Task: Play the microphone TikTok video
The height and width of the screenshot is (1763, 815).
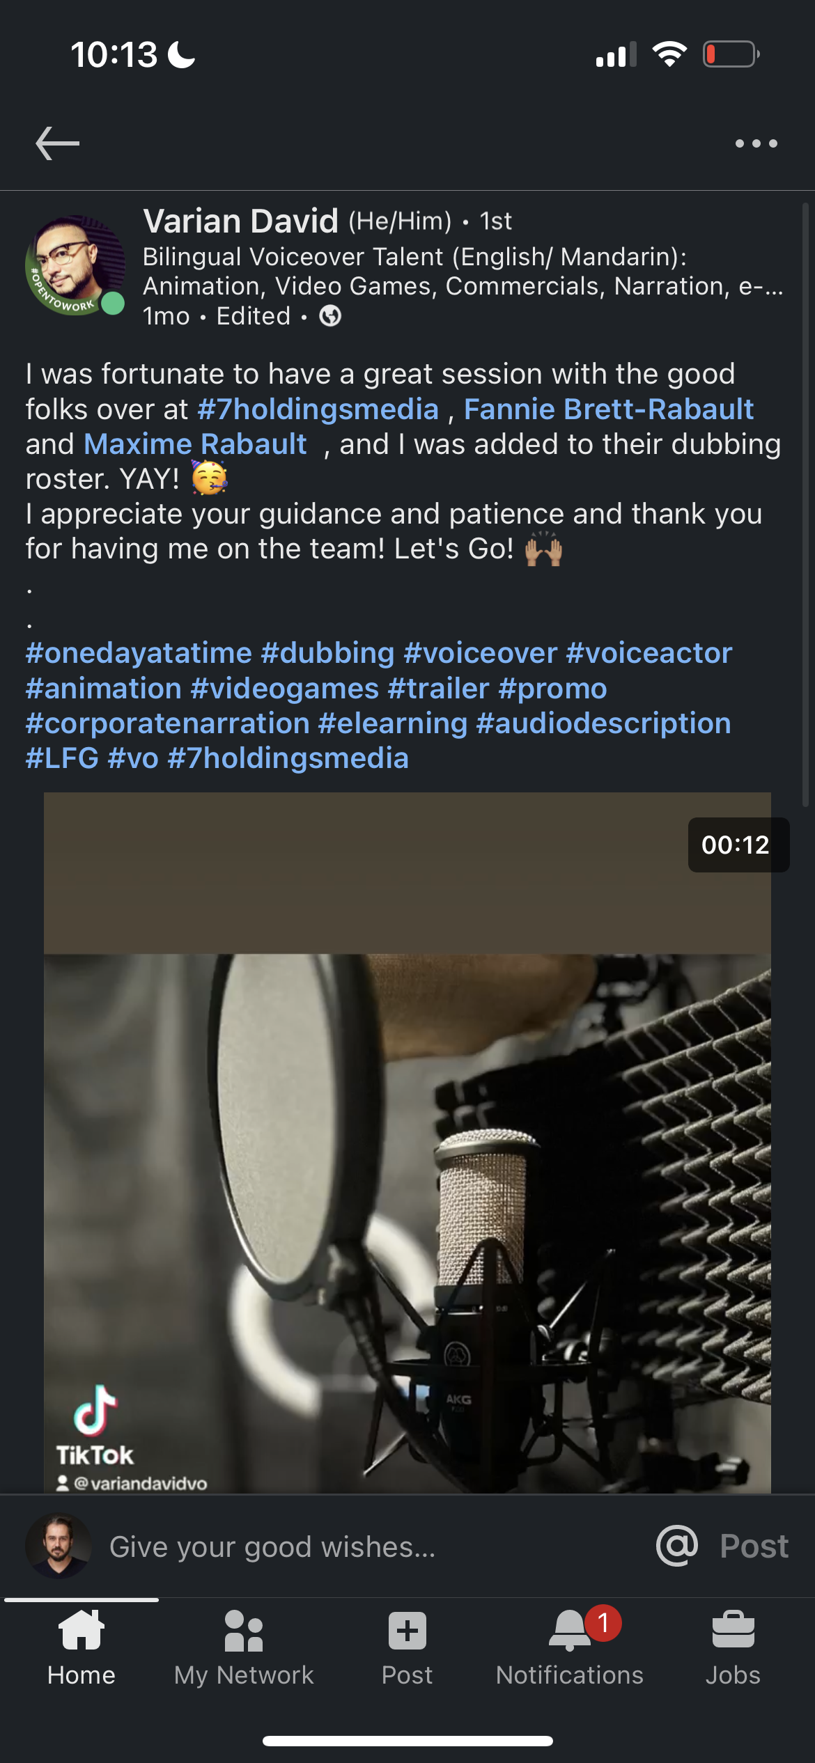Action: click(407, 1142)
